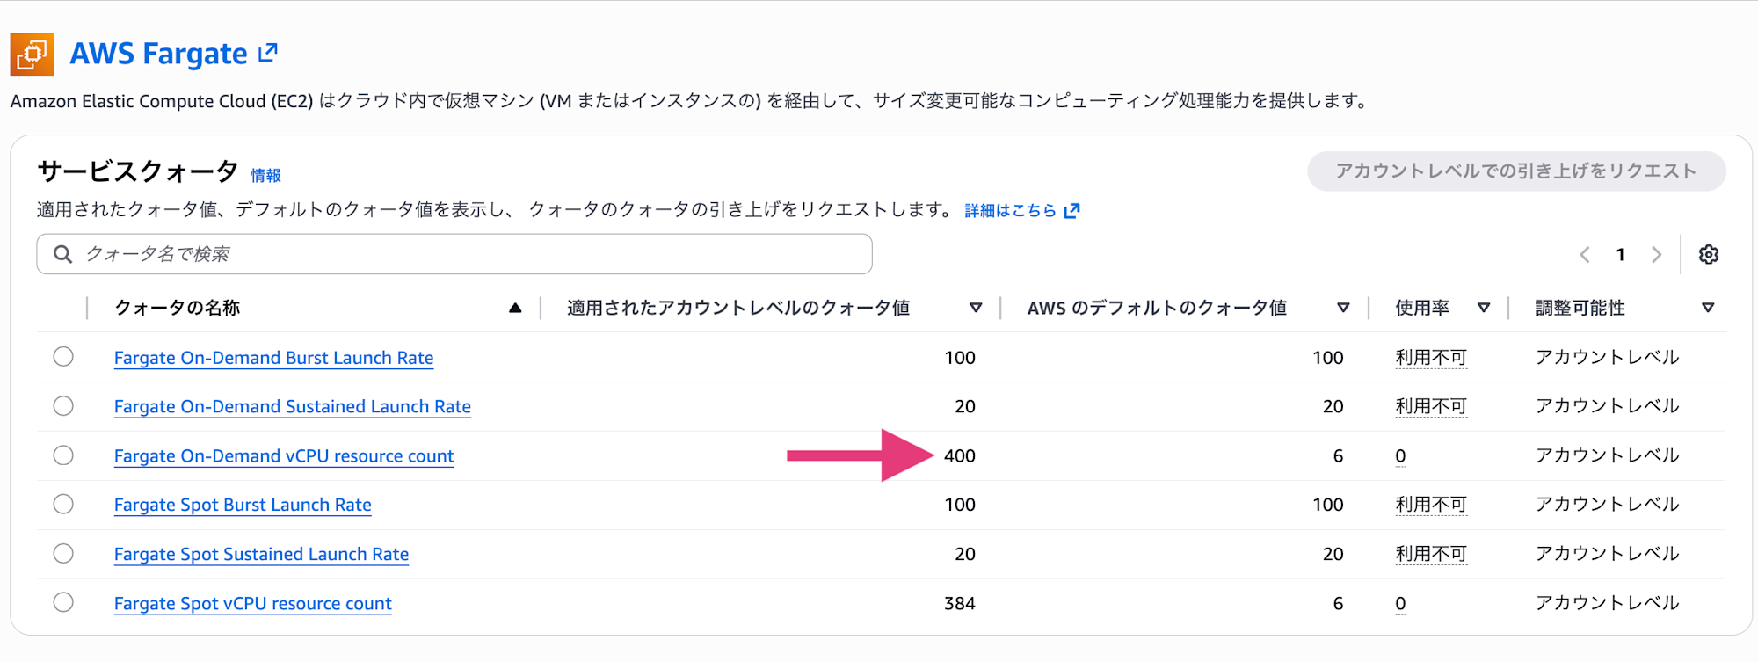Image resolution: width=1758 pixels, height=662 pixels.
Task: Go to next page chevron
Action: tap(1656, 255)
